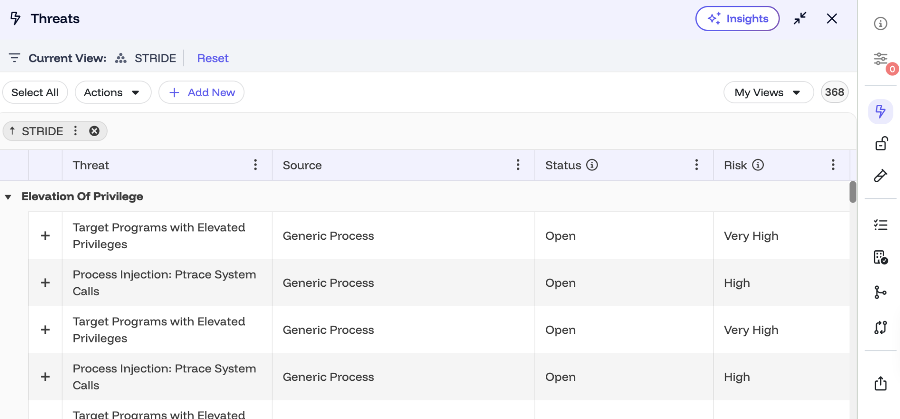This screenshot has width=900, height=419.
Task: Toggle STRIDE sort direction arrow
Action: point(12,130)
